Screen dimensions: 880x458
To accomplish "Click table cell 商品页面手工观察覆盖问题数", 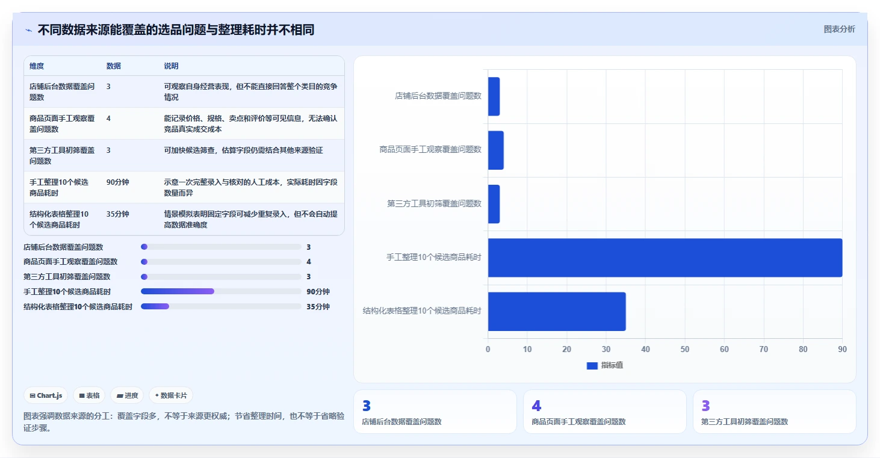I will [x=62, y=123].
